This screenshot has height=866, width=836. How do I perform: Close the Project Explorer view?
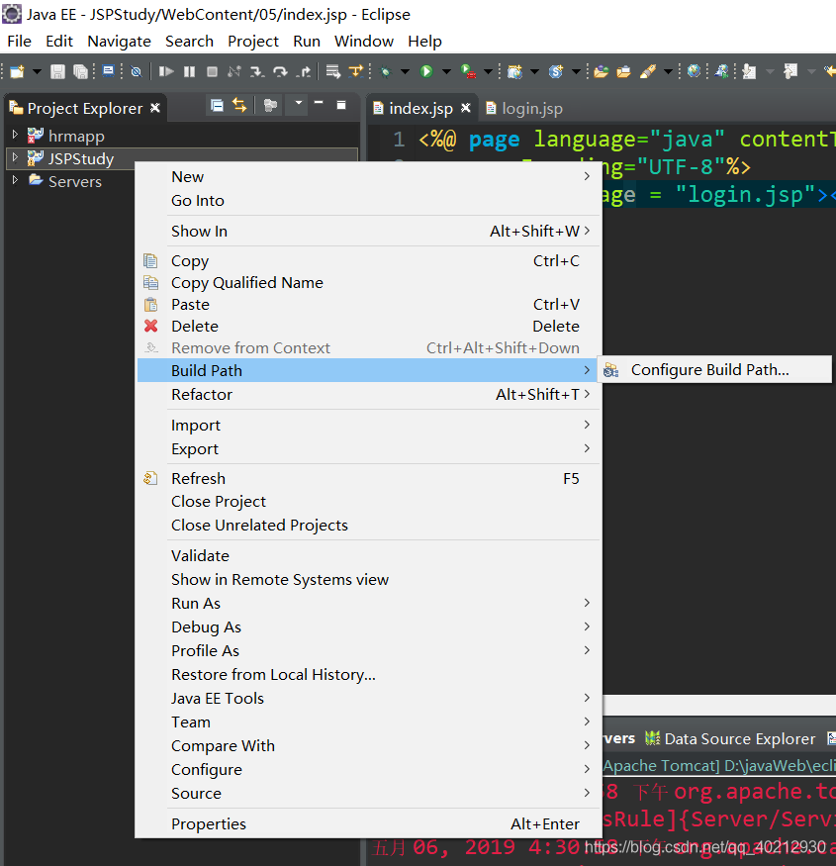(x=155, y=108)
